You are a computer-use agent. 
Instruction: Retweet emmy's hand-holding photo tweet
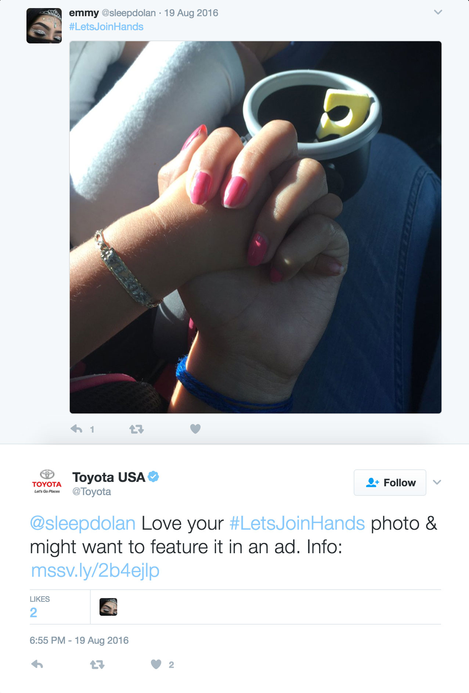[x=136, y=429]
